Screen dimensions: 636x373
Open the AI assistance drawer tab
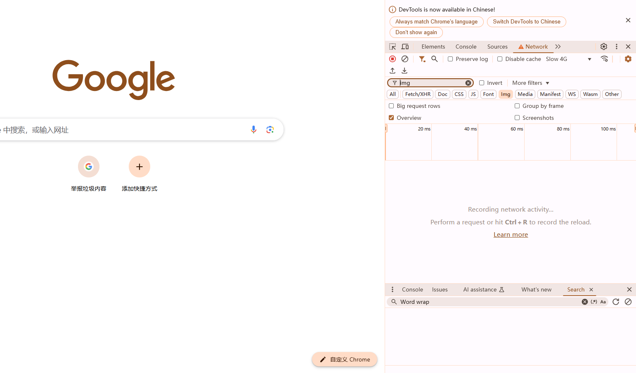coord(484,289)
